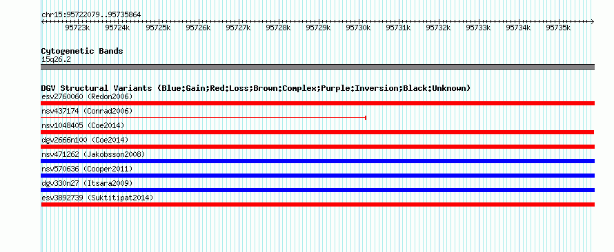The image size is (614, 252).
Task: Click the nsv437174 (Conrad2006) label
Action: tap(87, 111)
